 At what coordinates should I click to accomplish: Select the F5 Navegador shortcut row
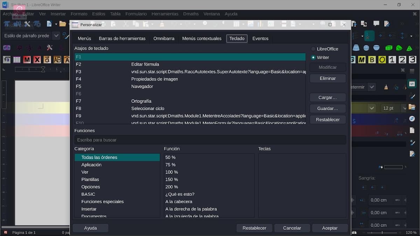click(x=190, y=86)
